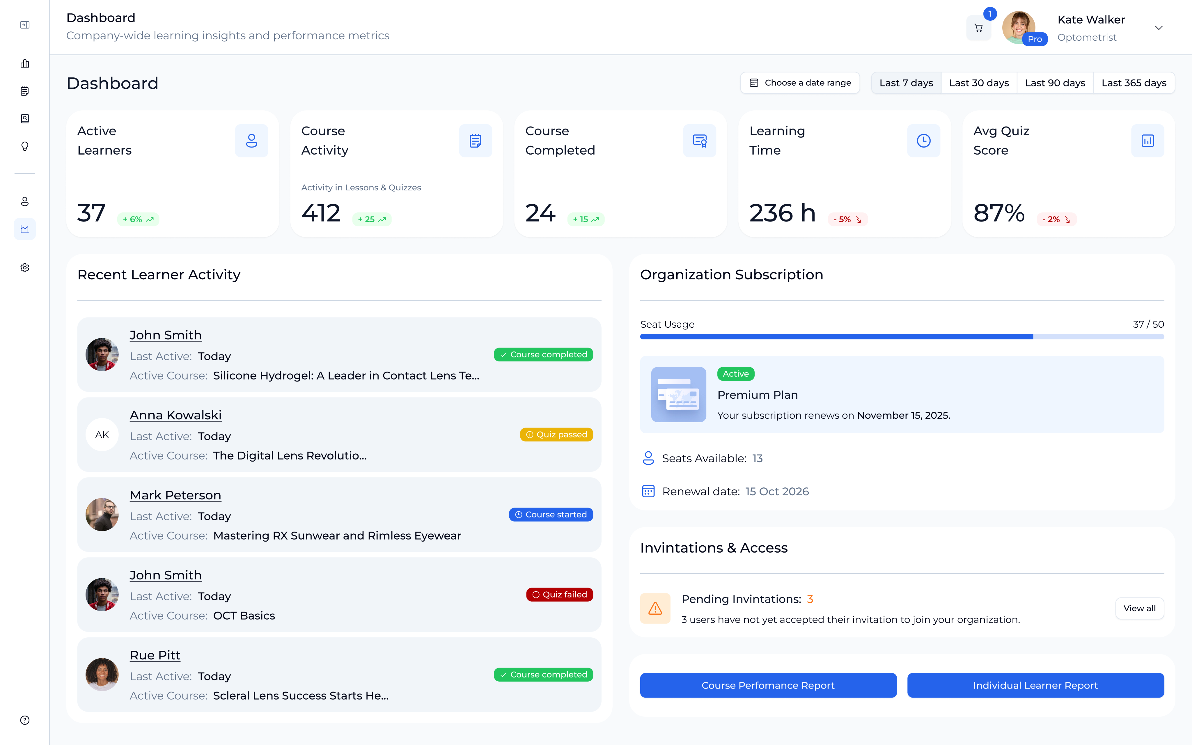Click the Learning Time clock icon
1192x745 pixels.
point(923,141)
